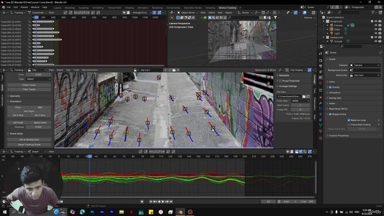Open the Average Error sort dropdown
This screenshot has width=384, height=216.
click(x=142, y=13)
